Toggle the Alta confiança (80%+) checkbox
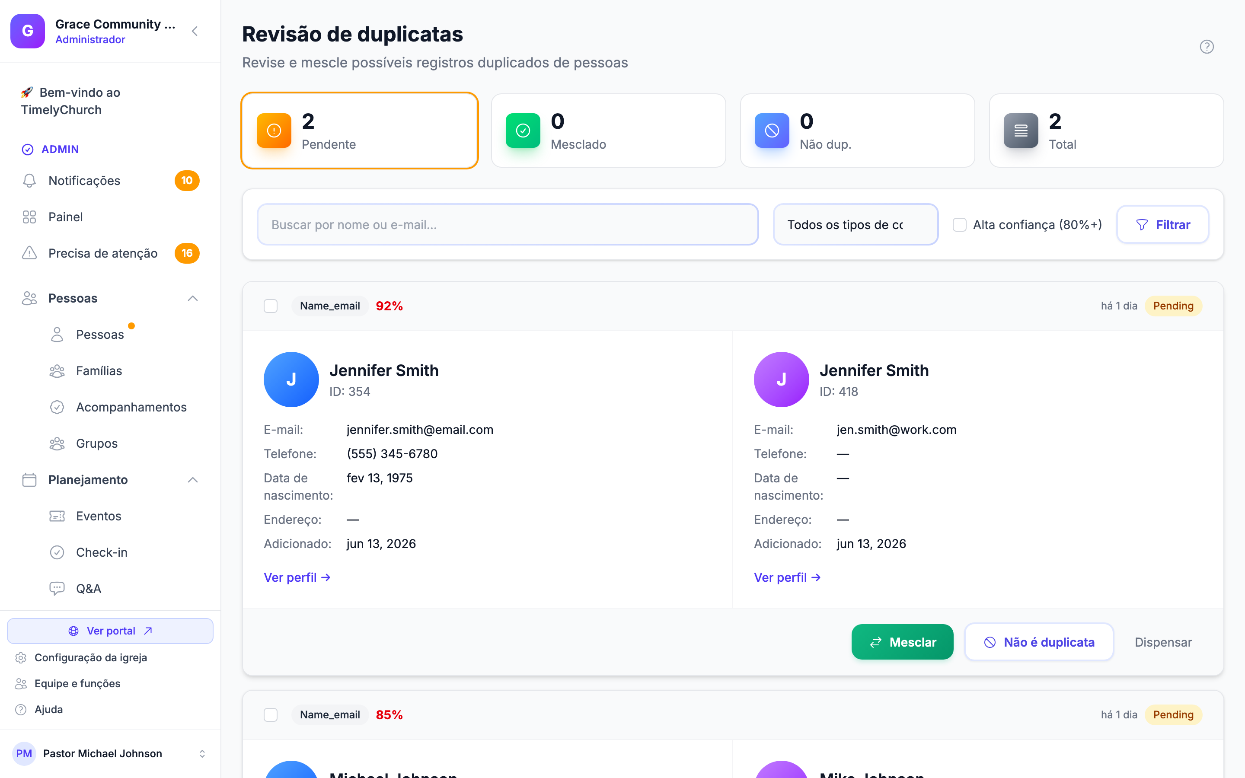 click(x=960, y=225)
